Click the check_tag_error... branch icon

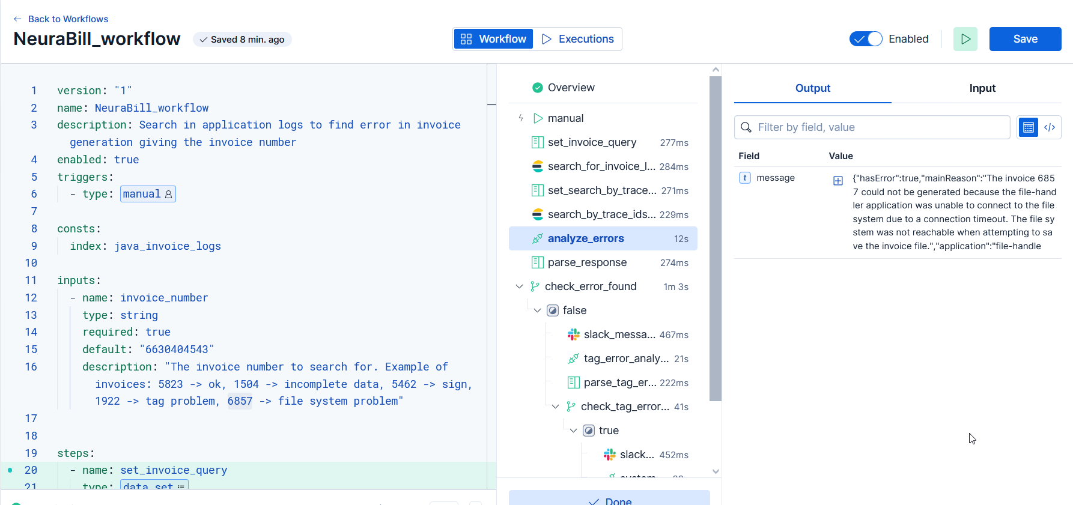click(571, 407)
